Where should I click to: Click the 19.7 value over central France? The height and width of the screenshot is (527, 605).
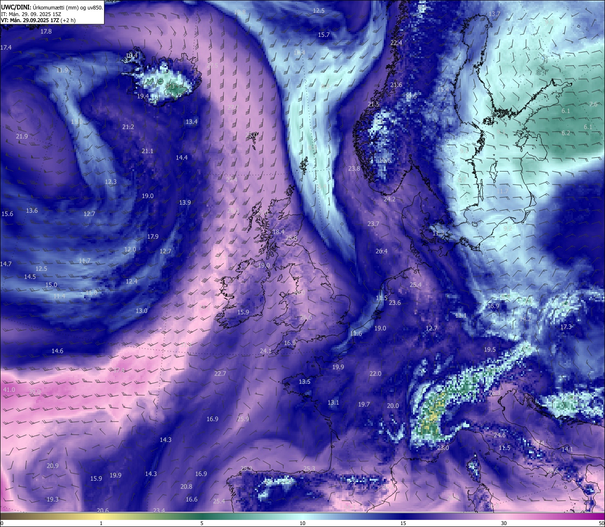point(364,405)
